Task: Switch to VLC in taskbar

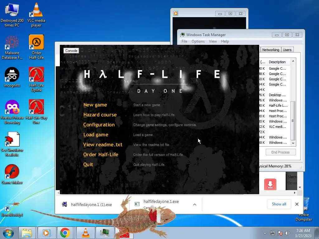Action: coord(86,233)
